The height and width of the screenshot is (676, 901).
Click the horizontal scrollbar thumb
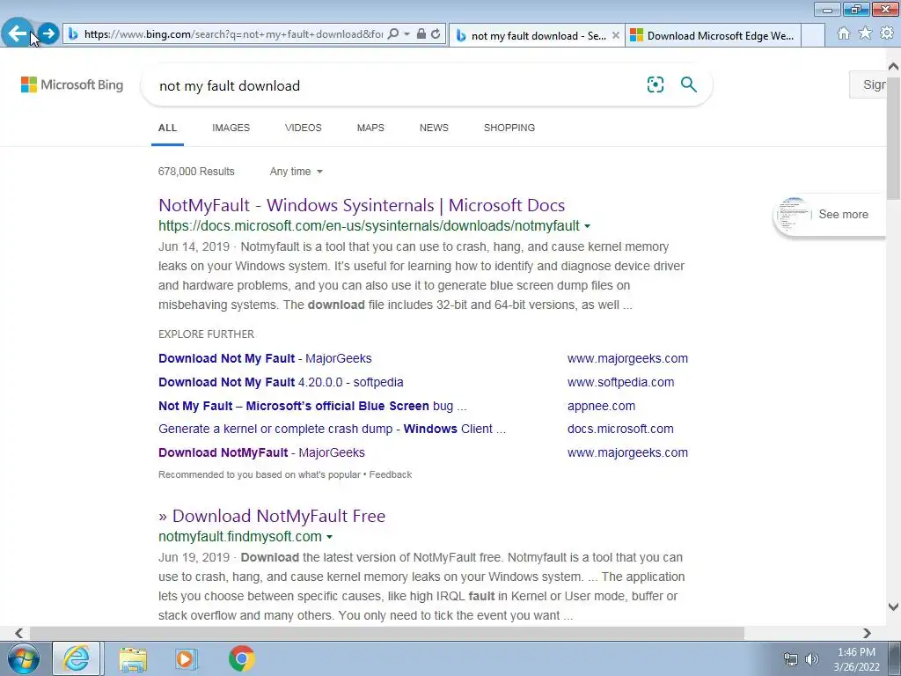(x=387, y=633)
